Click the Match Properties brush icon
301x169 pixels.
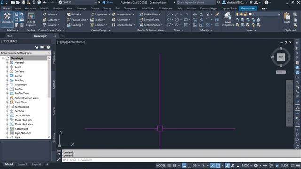[x=217, y=15]
